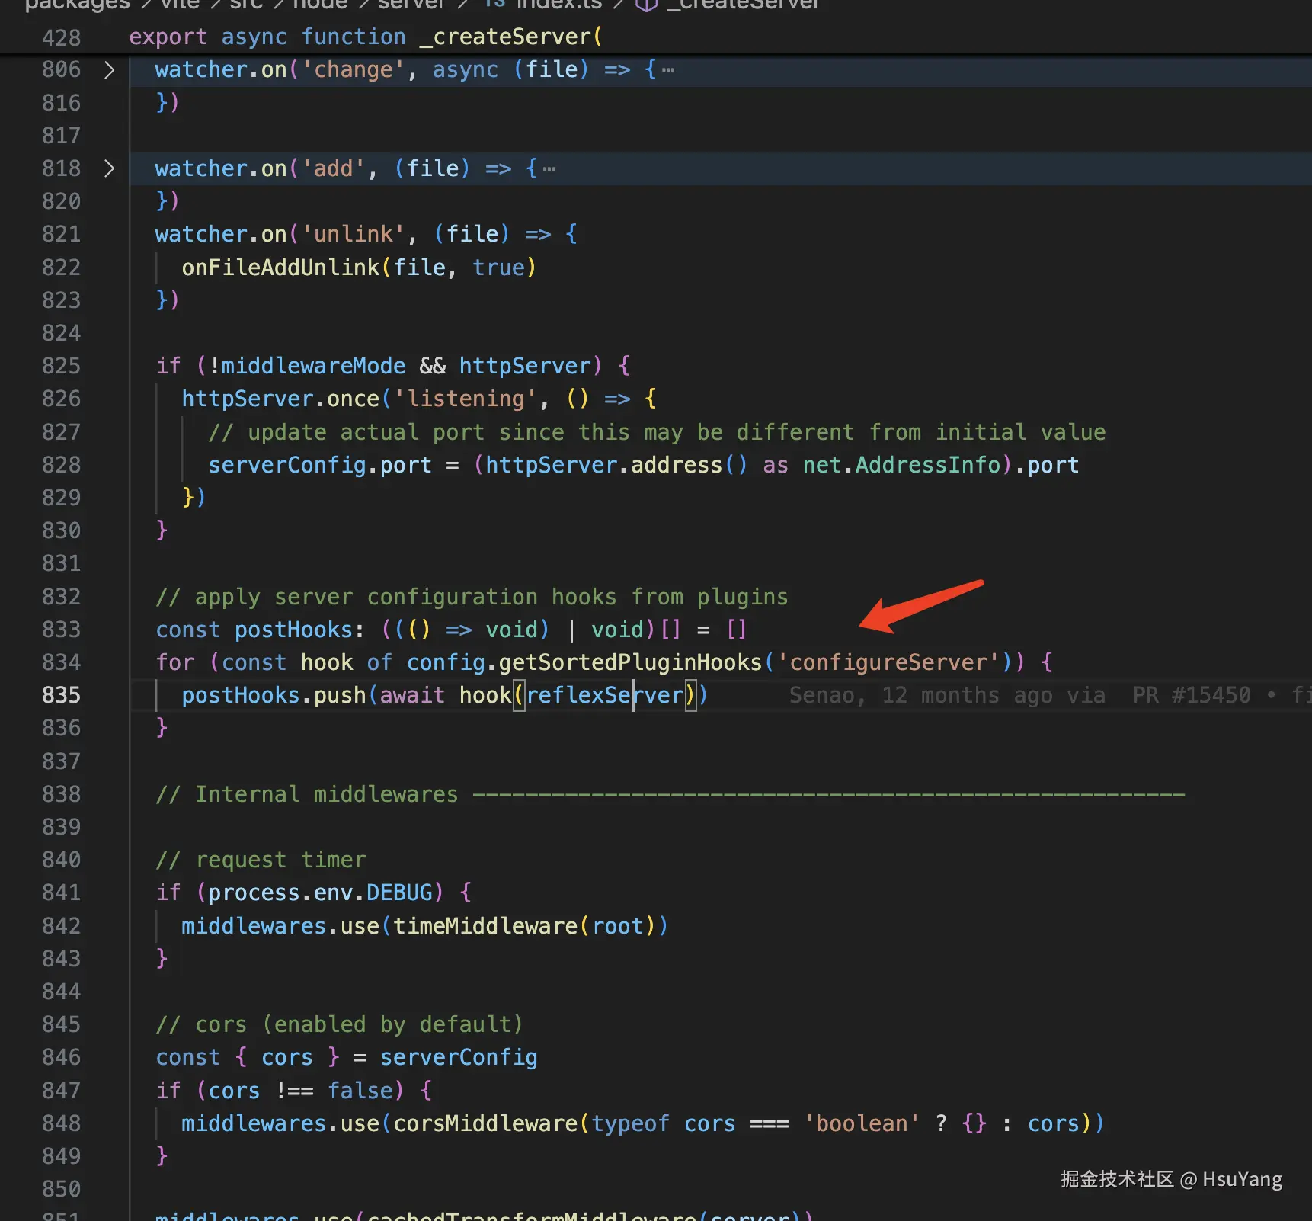Click the comment about updating actual port
The width and height of the screenshot is (1312, 1221).
657,432
